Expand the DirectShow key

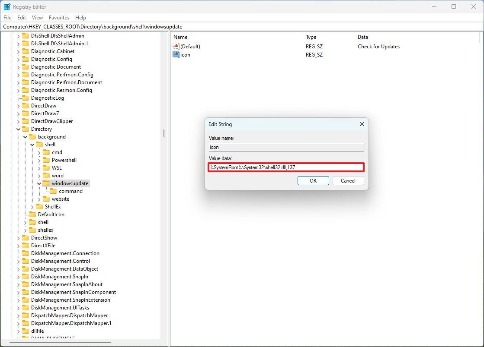(18, 237)
